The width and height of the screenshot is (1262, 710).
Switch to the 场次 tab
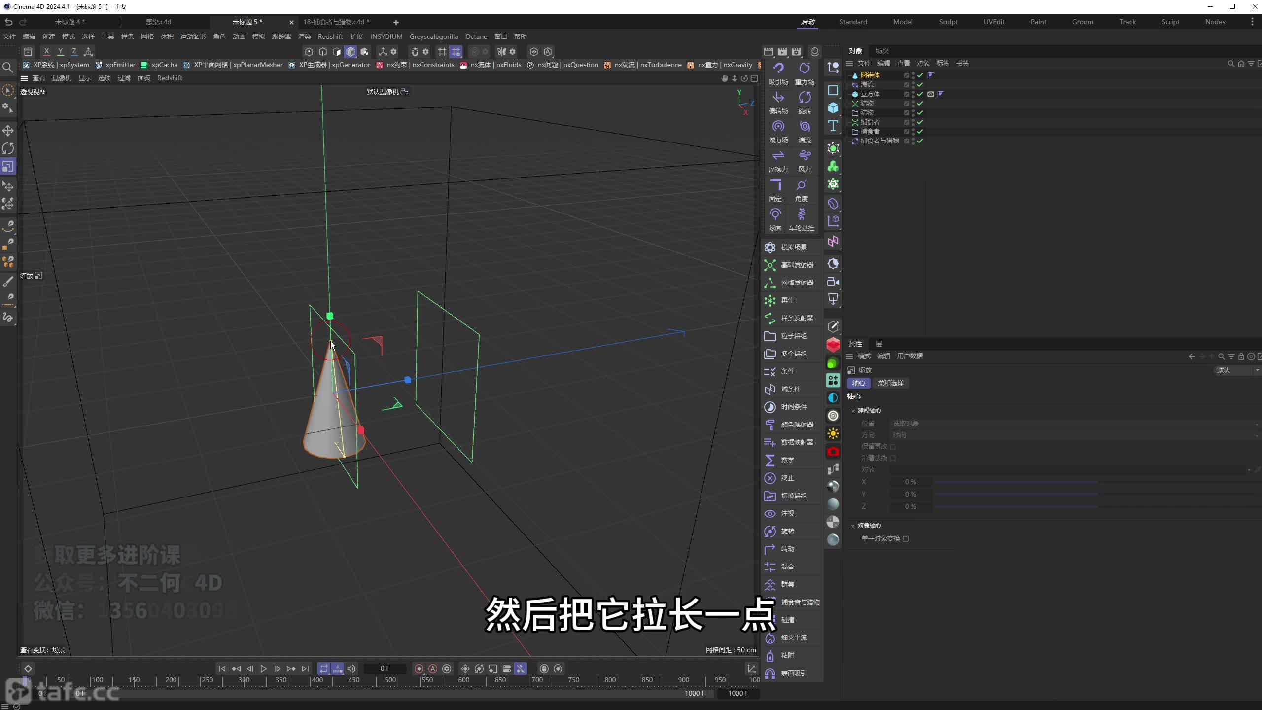882,51
